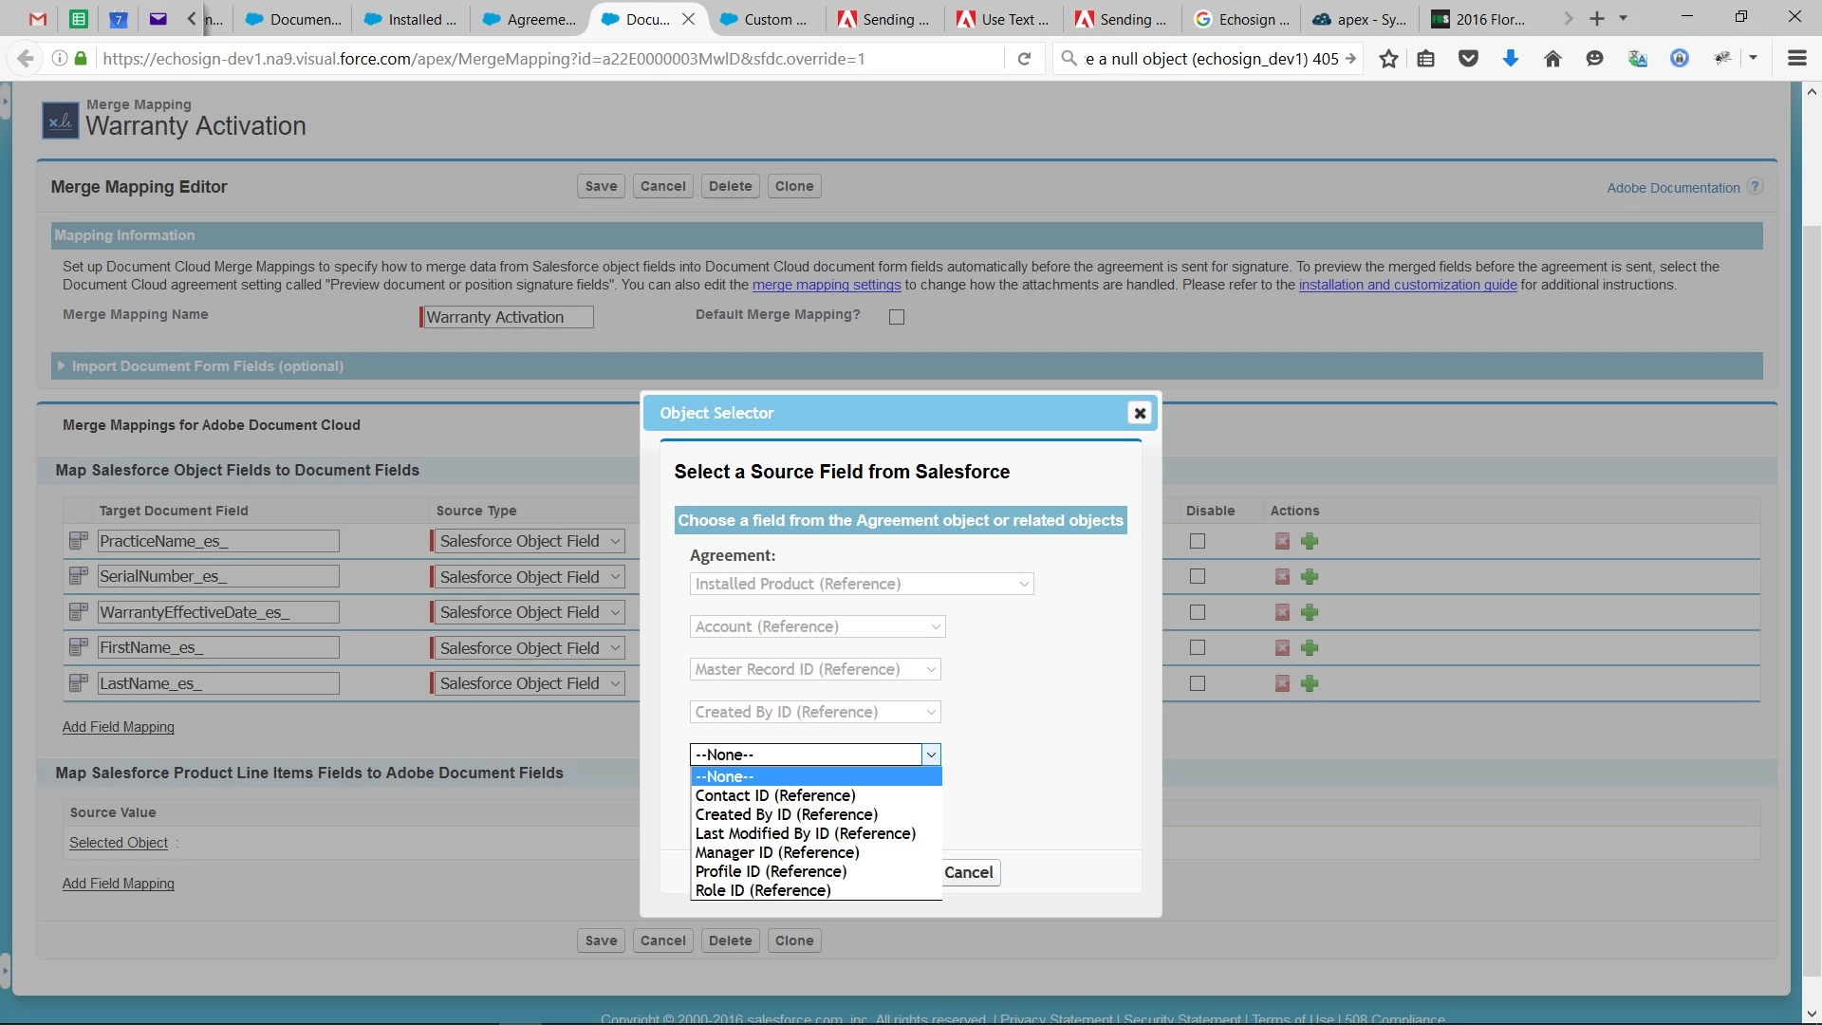The image size is (1822, 1025).
Task: Click the Merge Mapping Name input field
Action: 508,317
